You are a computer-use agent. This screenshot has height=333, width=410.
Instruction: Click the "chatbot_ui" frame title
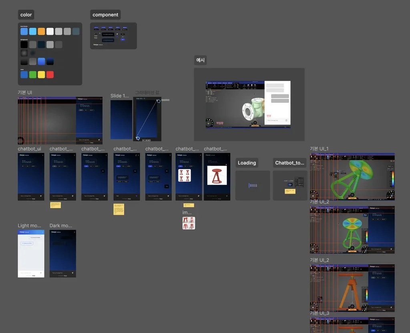pyautogui.click(x=29, y=149)
